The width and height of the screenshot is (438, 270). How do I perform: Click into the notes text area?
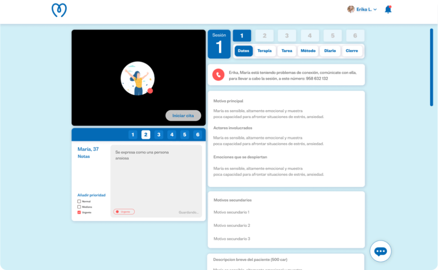click(x=156, y=181)
